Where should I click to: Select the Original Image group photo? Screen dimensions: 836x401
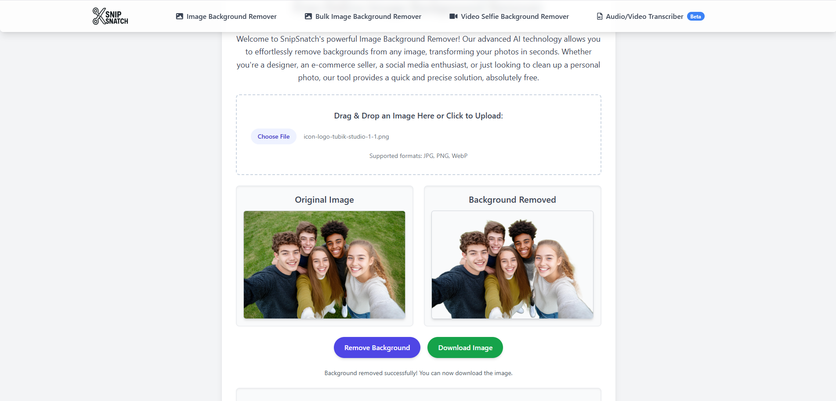[325, 265]
